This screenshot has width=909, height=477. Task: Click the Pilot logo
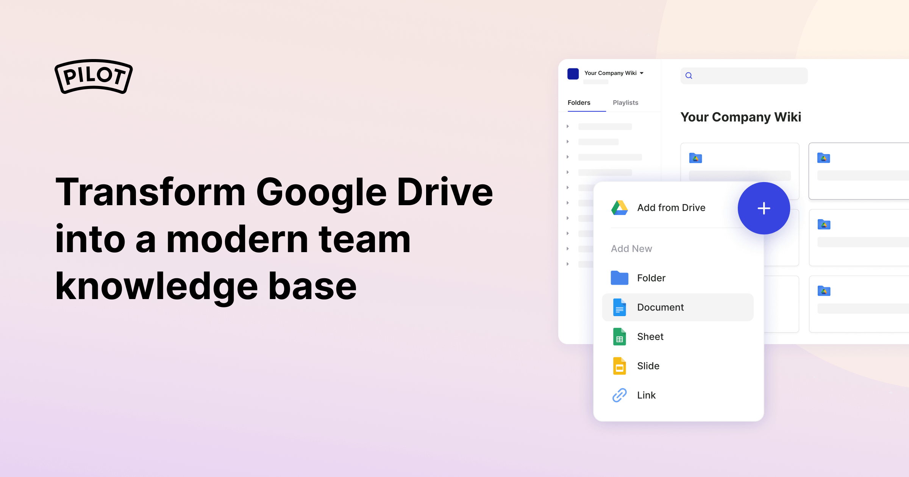point(94,76)
